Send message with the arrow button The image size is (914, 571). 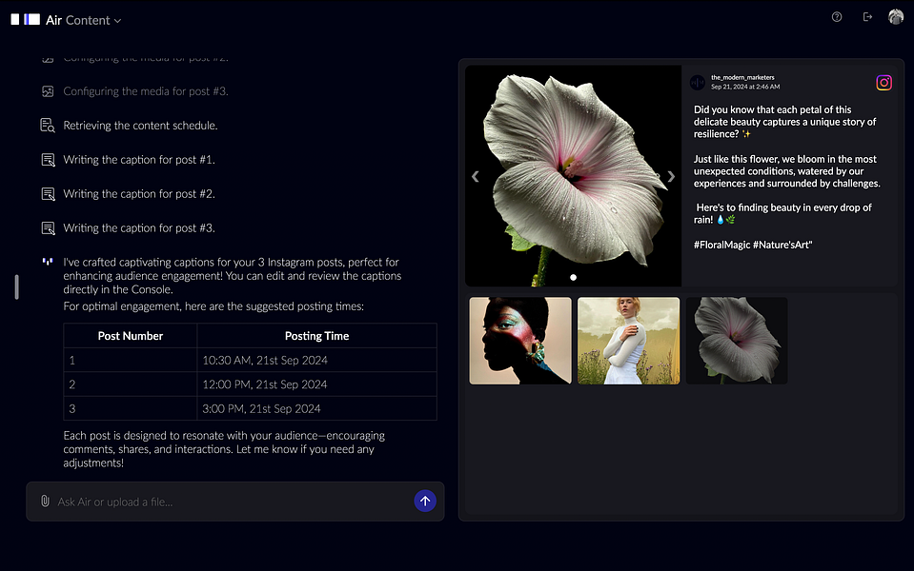425,502
